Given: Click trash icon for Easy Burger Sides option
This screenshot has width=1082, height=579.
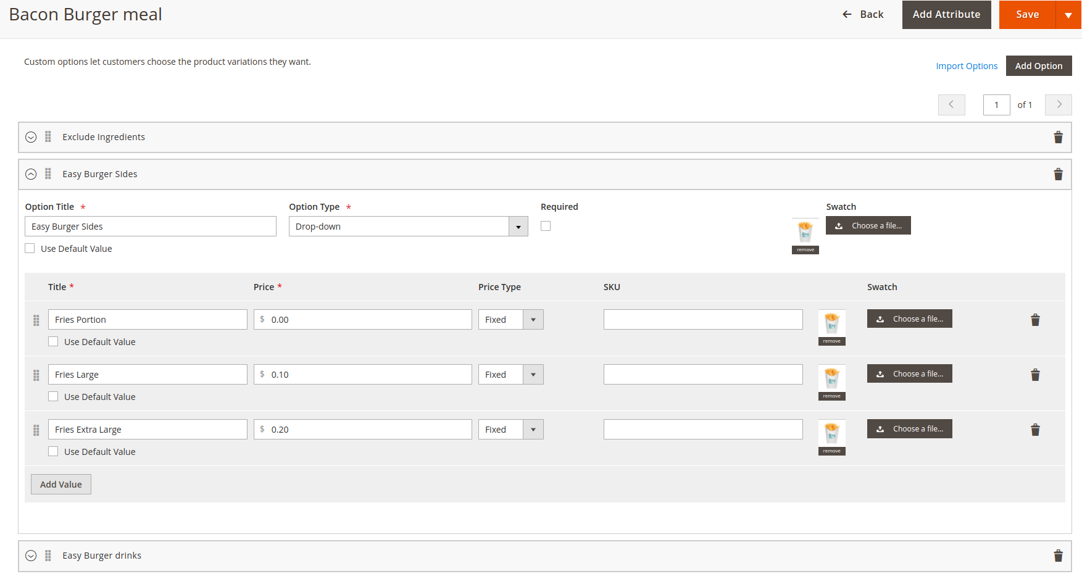Looking at the screenshot, I should point(1058,174).
